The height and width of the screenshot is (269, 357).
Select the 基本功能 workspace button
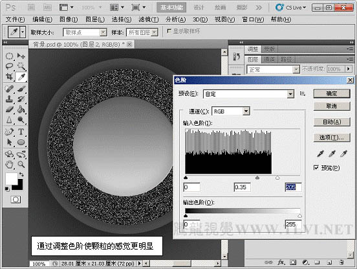171,8
